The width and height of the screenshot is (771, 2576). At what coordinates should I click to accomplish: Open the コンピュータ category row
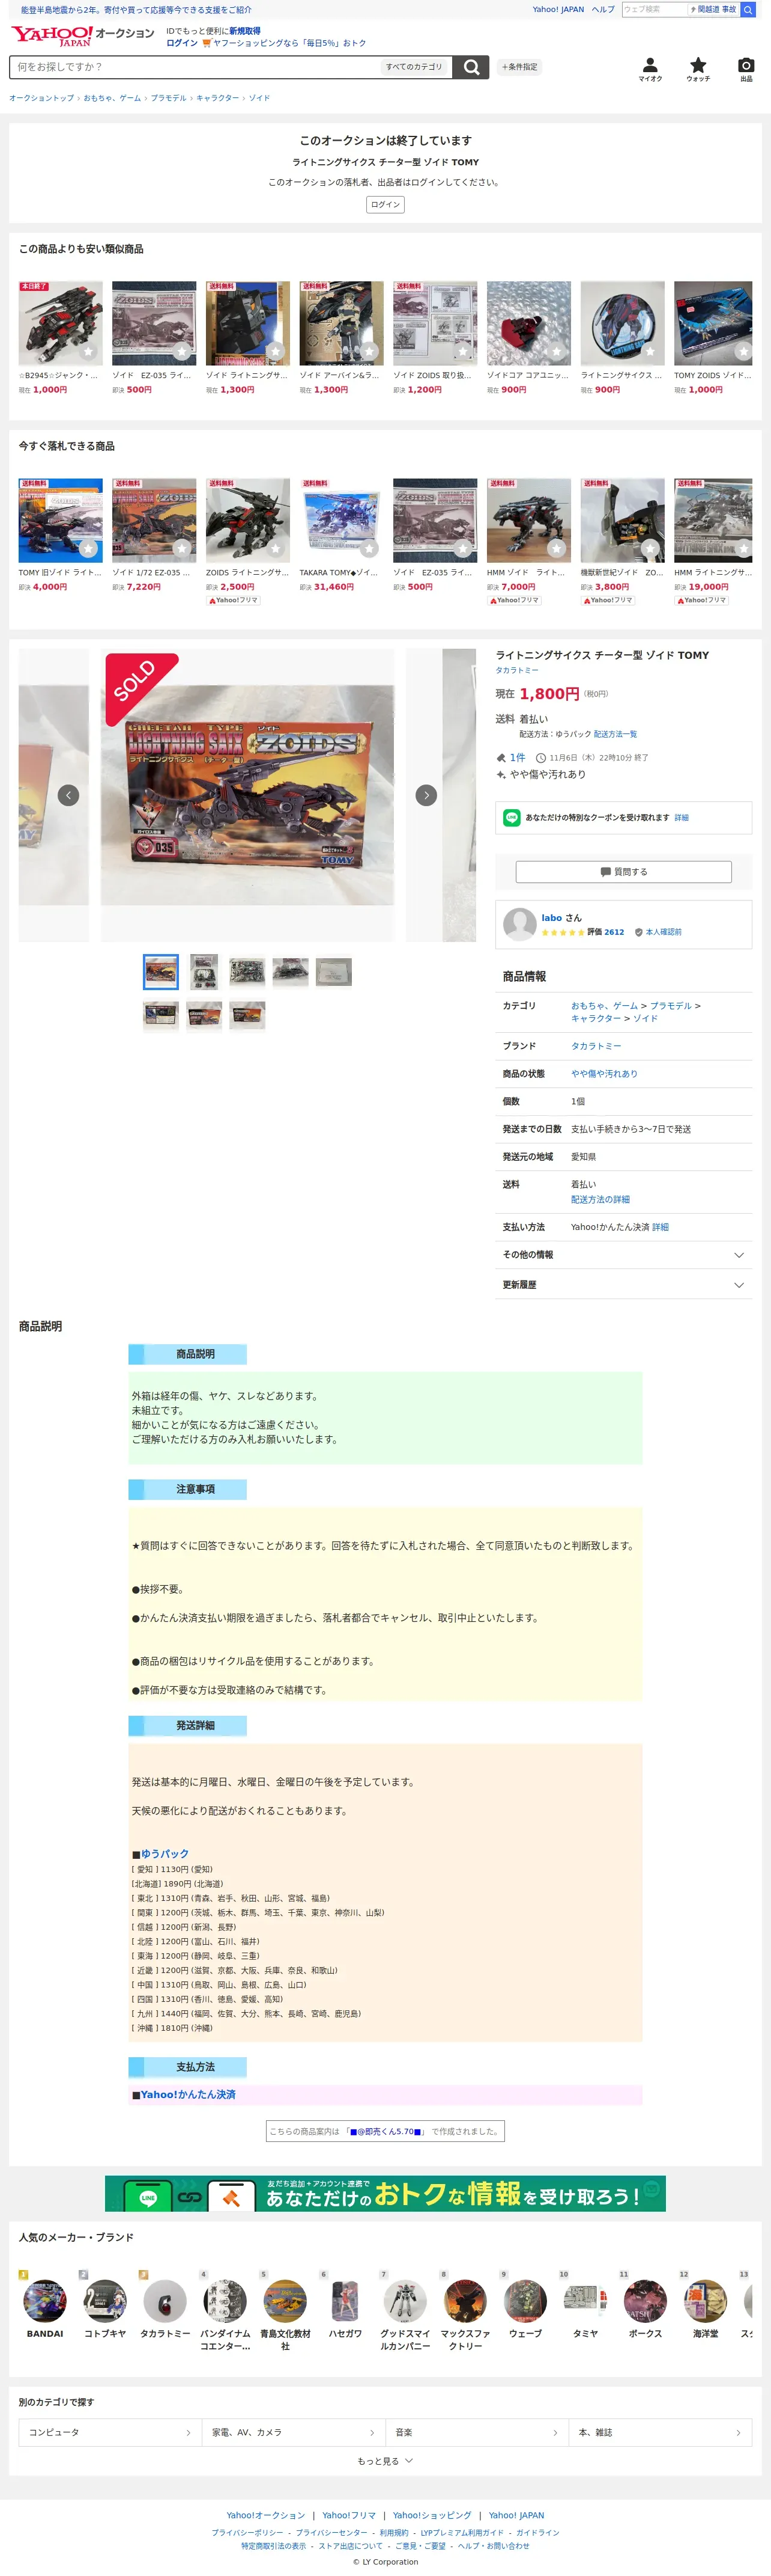pos(109,2432)
